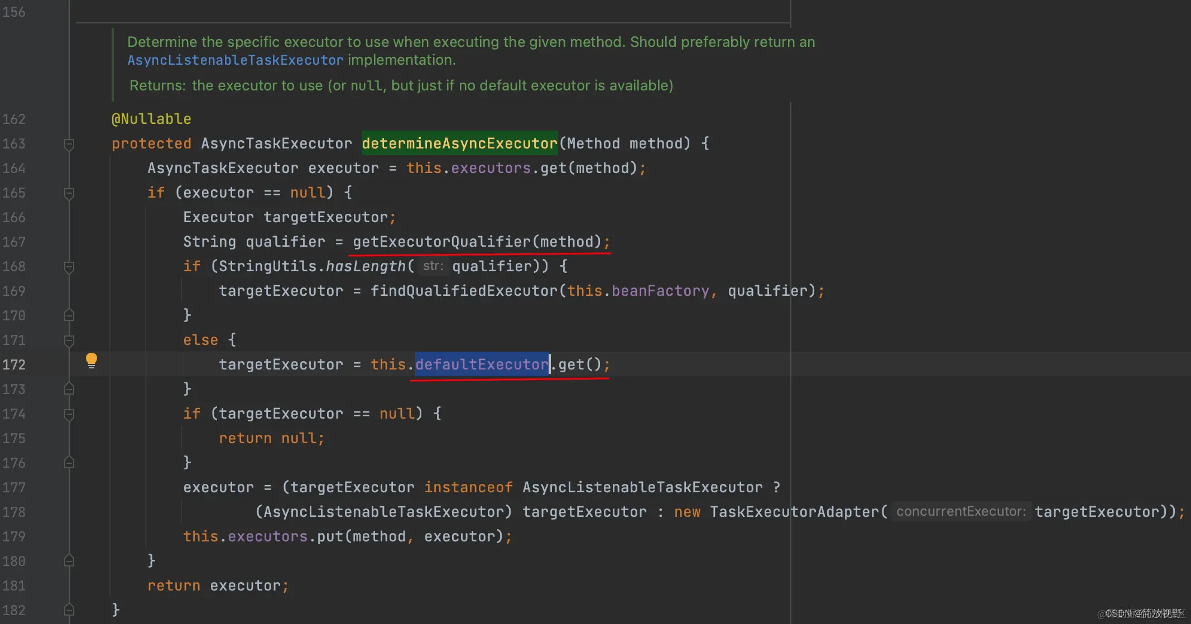
Task: Click the concurrentExecutor: parameter hint
Action: (x=961, y=511)
